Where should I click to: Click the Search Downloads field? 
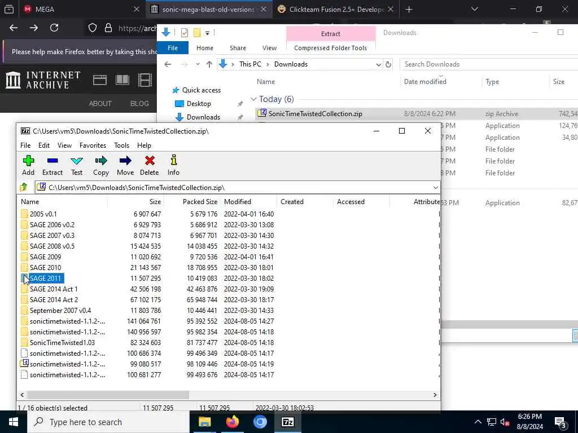(489, 64)
